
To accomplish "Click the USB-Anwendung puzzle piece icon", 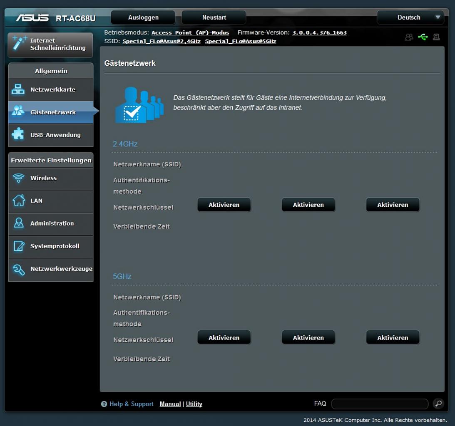I will (18, 134).
